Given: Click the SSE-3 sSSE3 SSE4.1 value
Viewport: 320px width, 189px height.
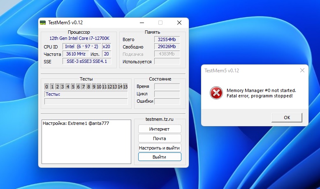Looking at the screenshot, I should coord(87,61).
